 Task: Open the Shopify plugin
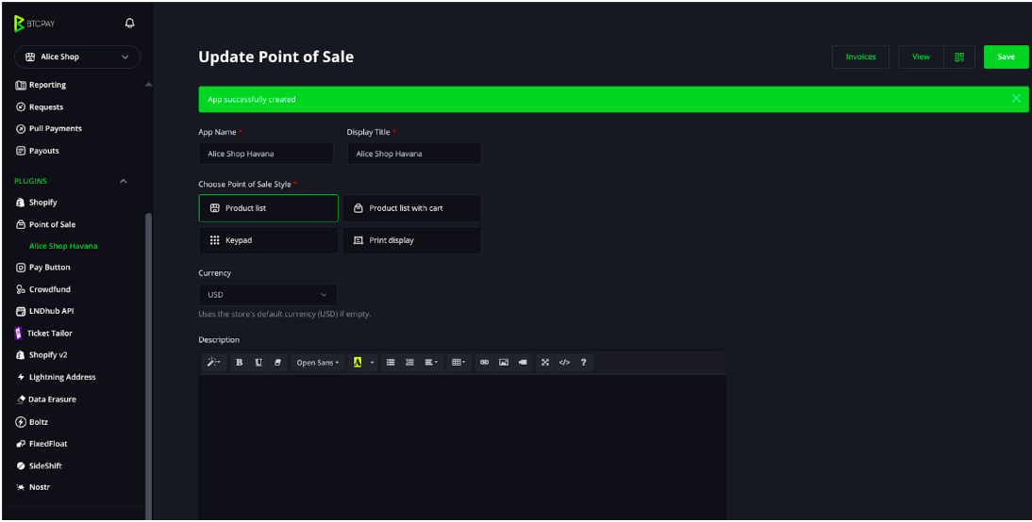click(36, 203)
